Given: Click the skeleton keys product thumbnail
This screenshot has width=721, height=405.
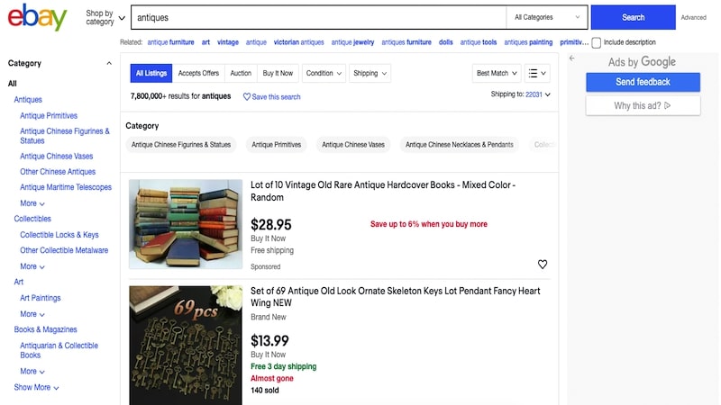Looking at the screenshot, I should point(186,346).
